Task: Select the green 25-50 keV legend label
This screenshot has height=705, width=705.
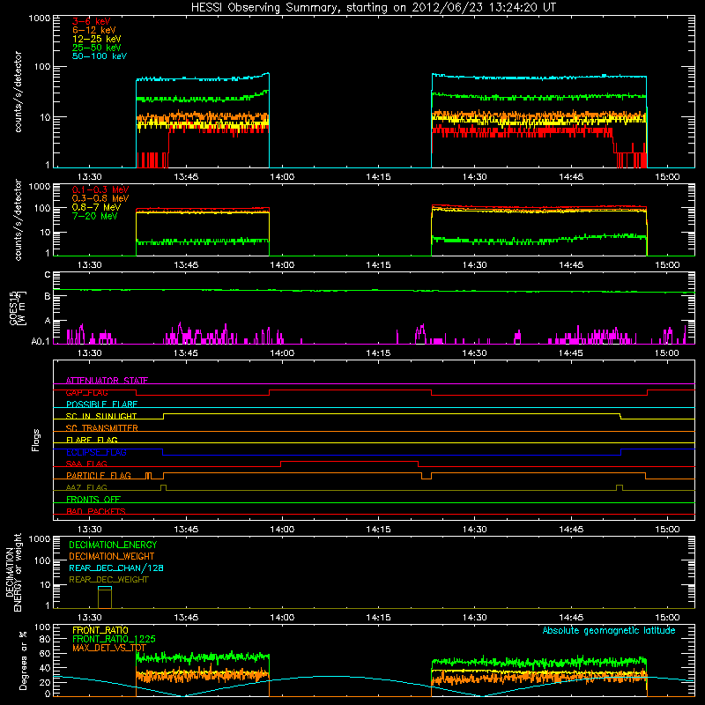Action: [96, 48]
